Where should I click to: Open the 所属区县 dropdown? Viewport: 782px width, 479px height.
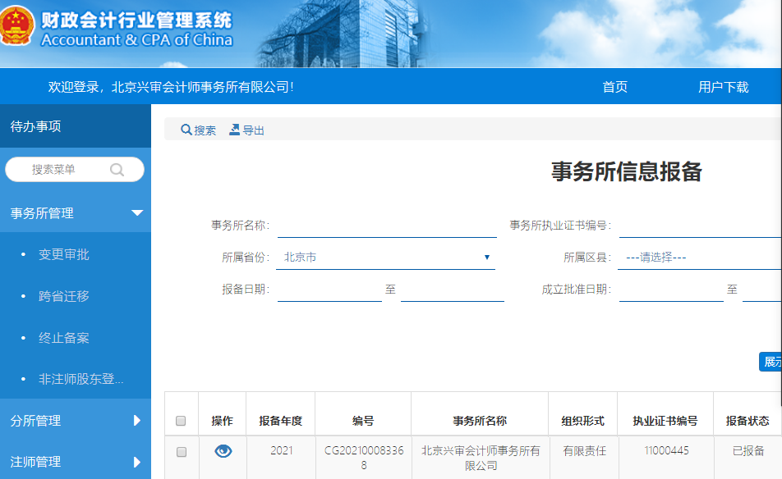coord(698,258)
